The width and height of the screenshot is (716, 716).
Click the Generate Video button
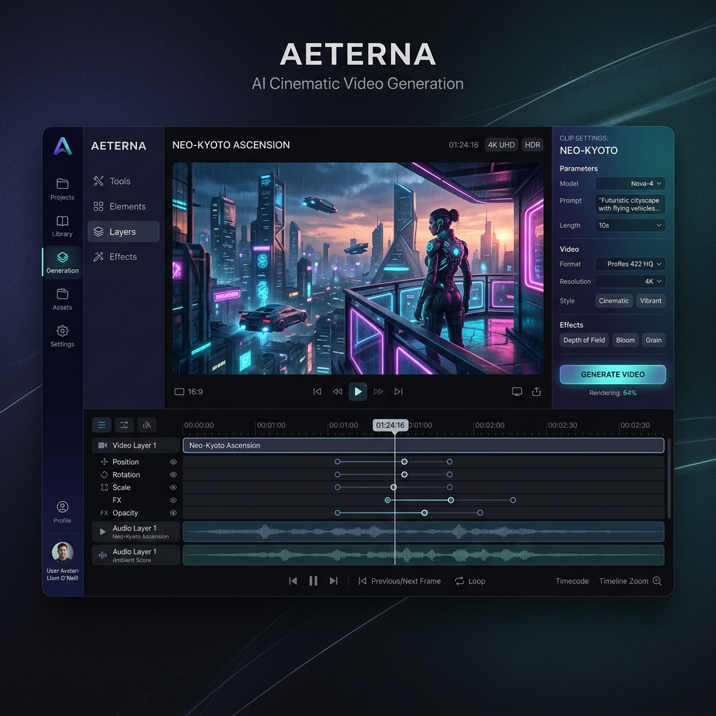coord(613,375)
